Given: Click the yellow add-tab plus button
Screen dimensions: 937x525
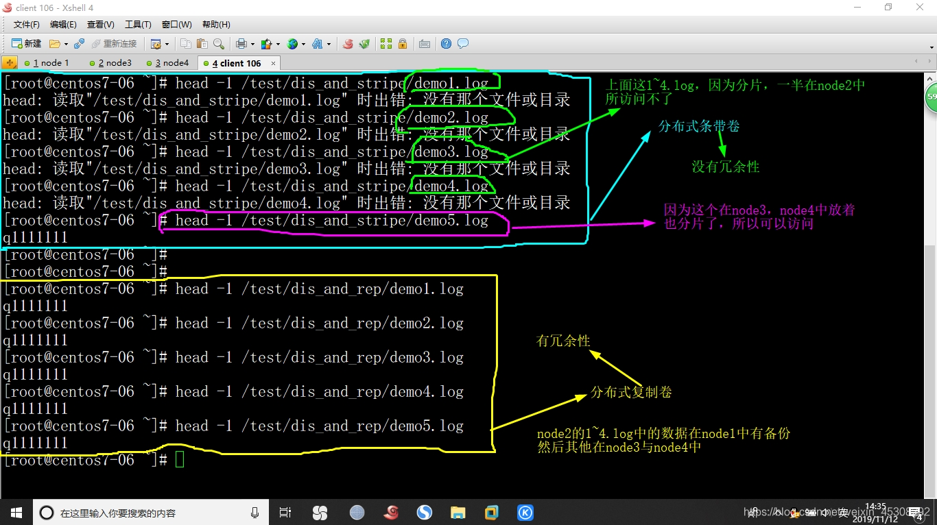Looking at the screenshot, I should pyautogui.click(x=10, y=63).
